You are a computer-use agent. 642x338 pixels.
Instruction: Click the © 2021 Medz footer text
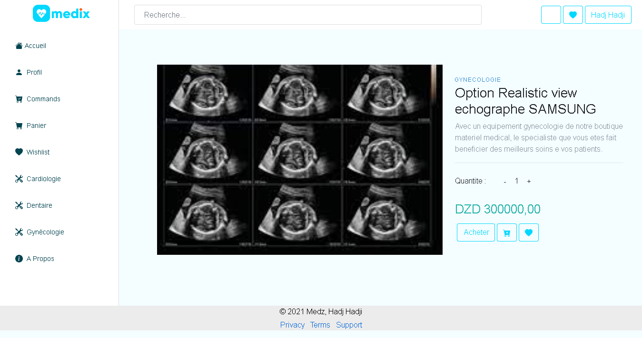(x=321, y=312)
